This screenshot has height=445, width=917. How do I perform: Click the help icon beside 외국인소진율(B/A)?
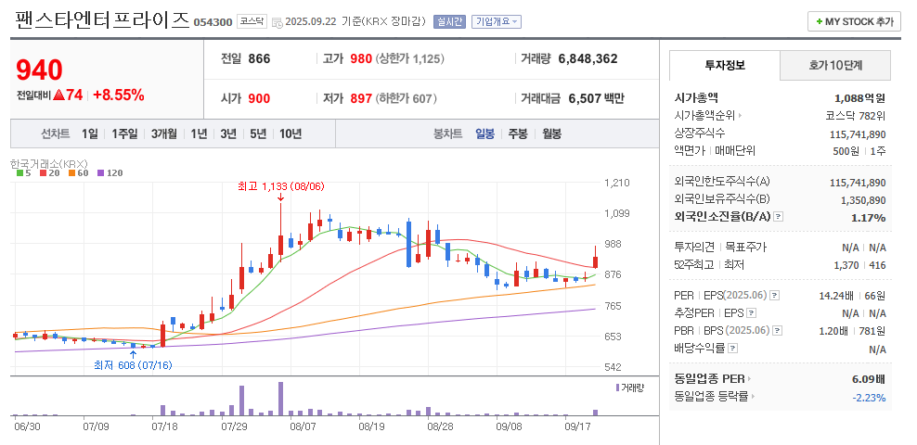tap(778, 217)
